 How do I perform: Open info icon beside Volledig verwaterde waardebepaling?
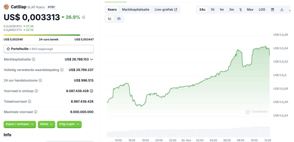tap(62, 70)
